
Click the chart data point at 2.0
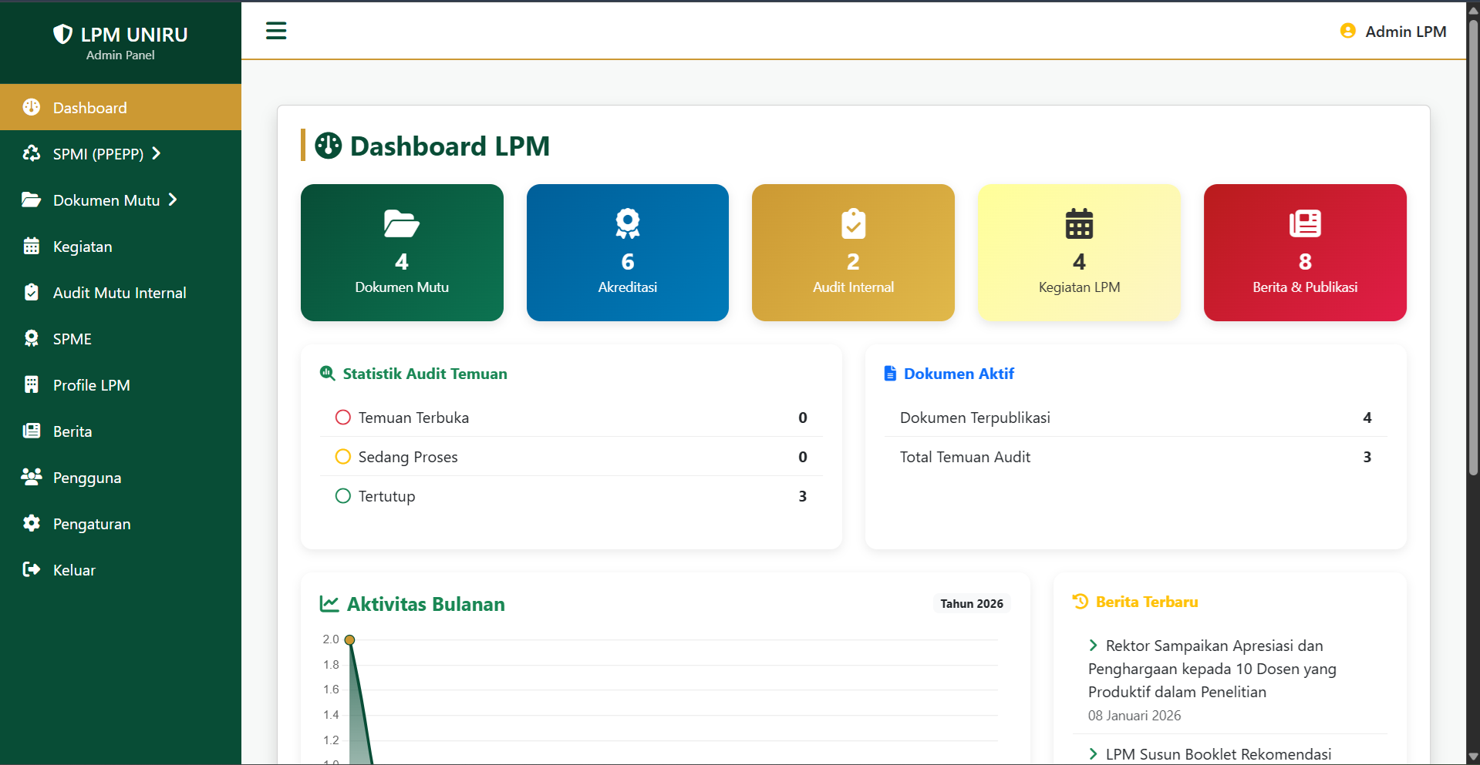point(349,639)
